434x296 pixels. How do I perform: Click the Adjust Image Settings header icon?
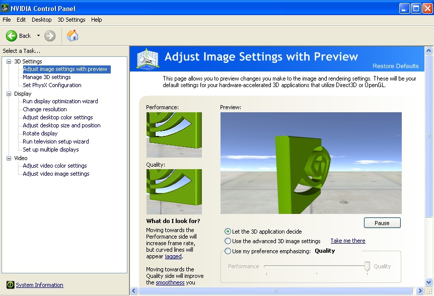[x=148, y=58]
